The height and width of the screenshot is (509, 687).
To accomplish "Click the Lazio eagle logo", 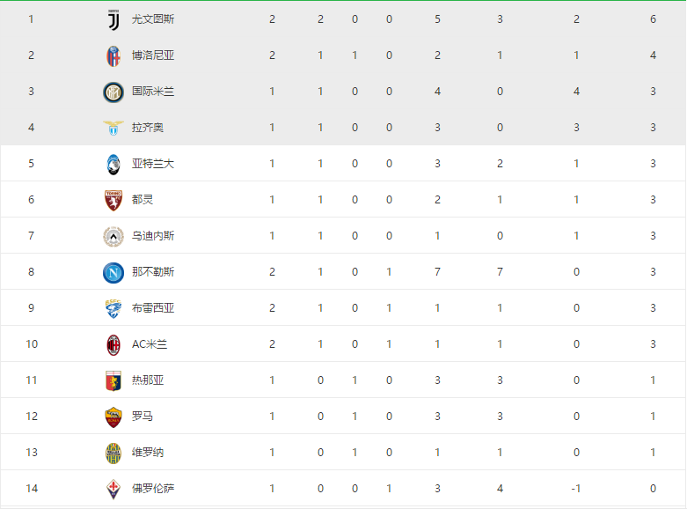I will (x=113, y=128).
